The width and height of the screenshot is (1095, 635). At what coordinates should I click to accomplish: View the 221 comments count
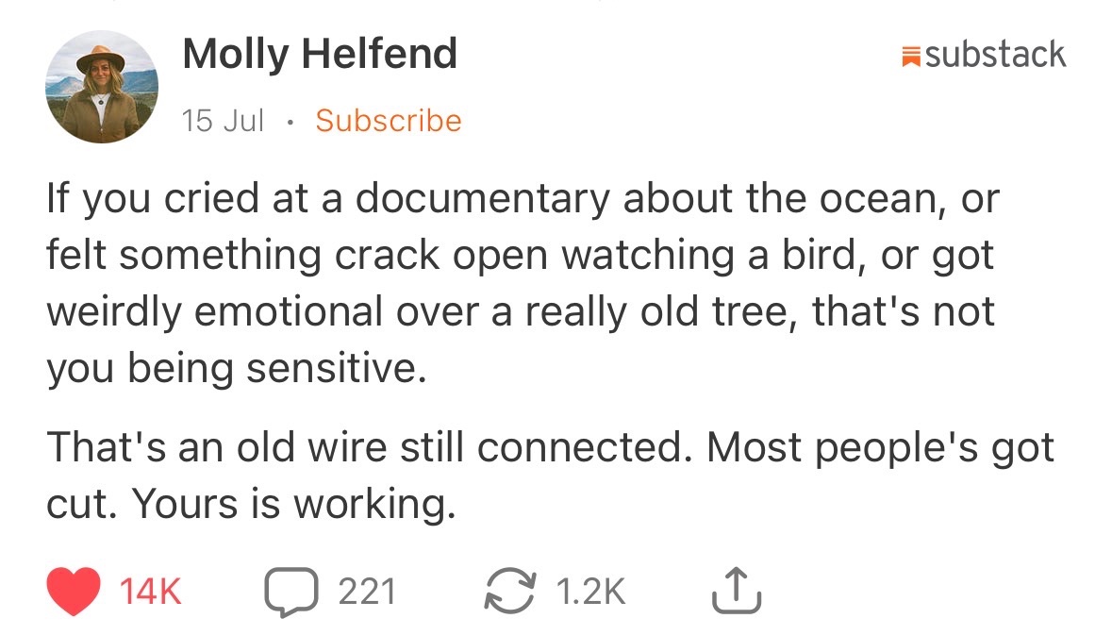tap(367, 592)
